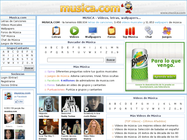Click Registrarse under Socios/as
The height and width of the screenshot is (140, 187).
[x=8, y=81]
